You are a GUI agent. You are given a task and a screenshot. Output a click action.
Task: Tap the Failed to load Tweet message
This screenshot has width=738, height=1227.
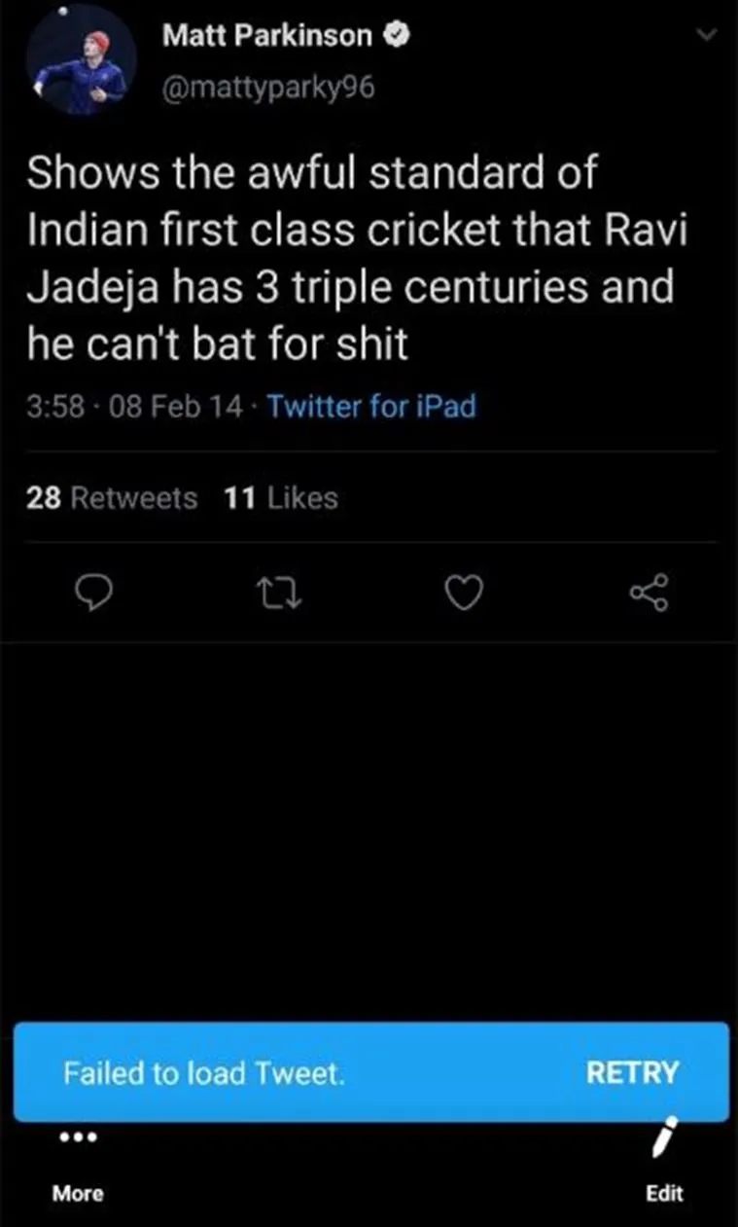pyautogui.click(x=204, y=1073)
